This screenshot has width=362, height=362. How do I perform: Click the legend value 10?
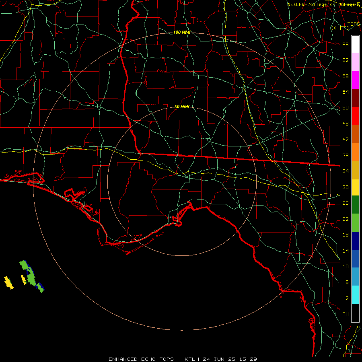346,267
